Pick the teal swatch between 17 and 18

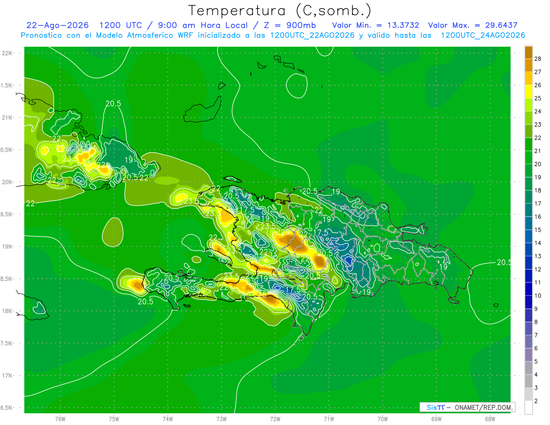tap(528, 197)
